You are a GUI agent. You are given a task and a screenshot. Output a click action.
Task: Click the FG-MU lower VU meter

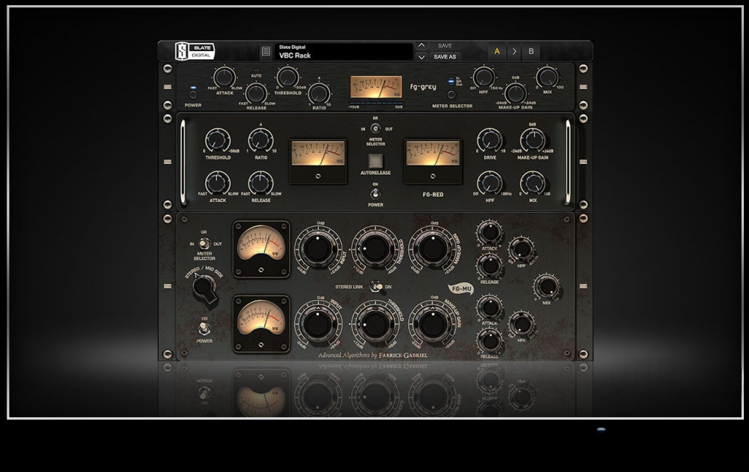tap(261, 324)
